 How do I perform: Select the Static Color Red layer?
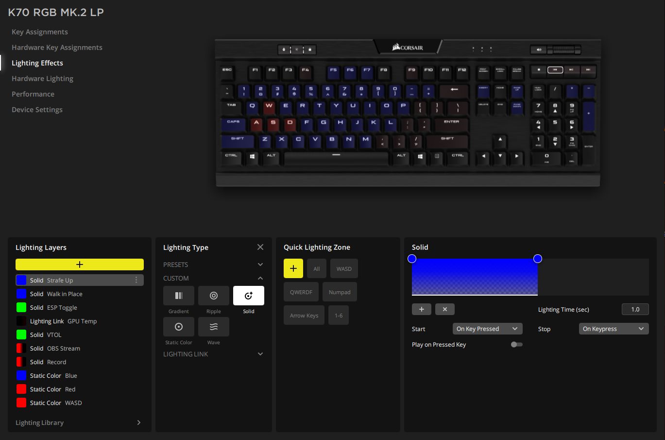80,389
